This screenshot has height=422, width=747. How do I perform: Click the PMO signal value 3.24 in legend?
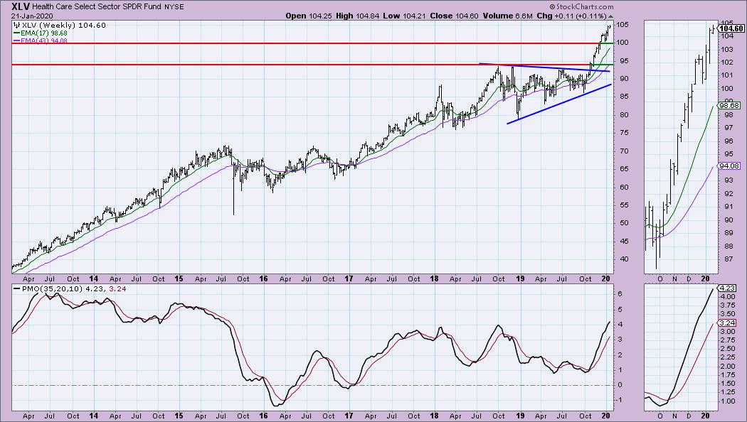[119, 288]
